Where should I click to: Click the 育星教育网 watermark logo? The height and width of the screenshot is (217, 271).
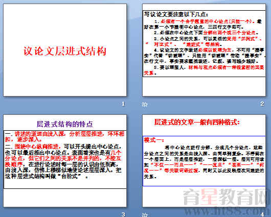(x=227, y=197)
